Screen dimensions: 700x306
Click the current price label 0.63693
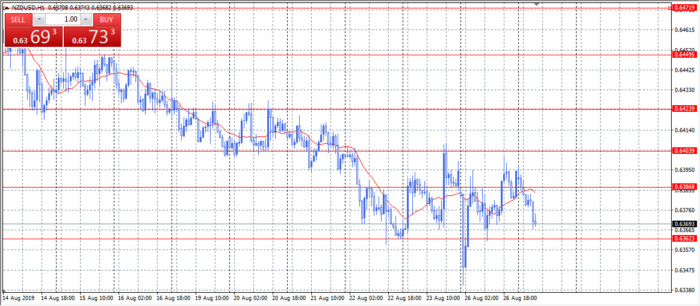[x=684, y=224]
